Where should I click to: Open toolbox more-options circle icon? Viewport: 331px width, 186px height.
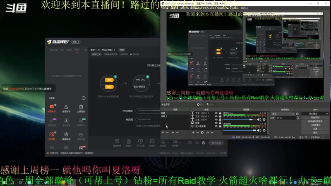coord(84,98)
